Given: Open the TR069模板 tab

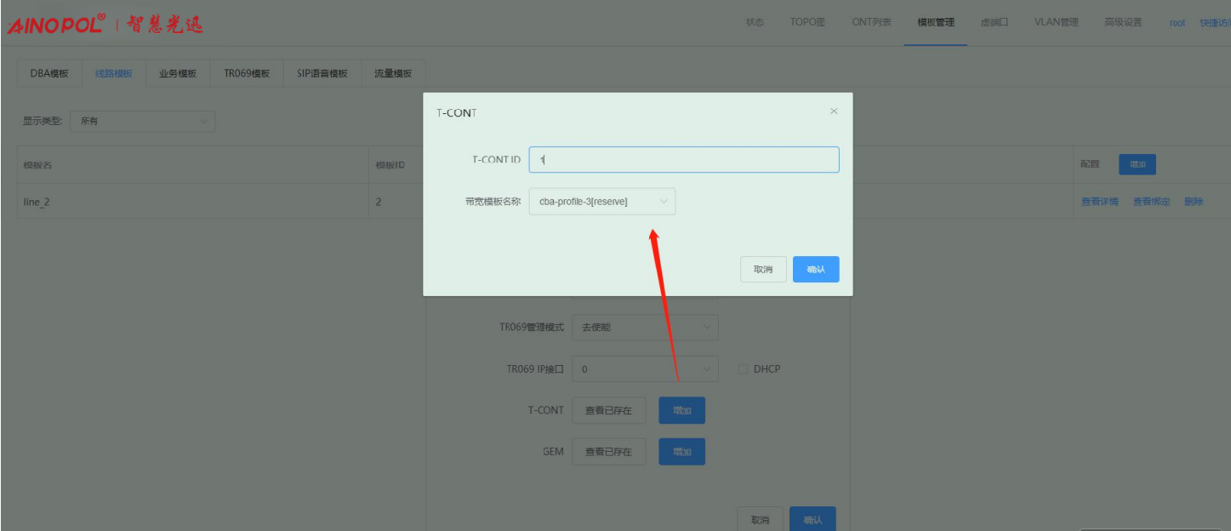Looking at the screenshot, I should (247, 74).
